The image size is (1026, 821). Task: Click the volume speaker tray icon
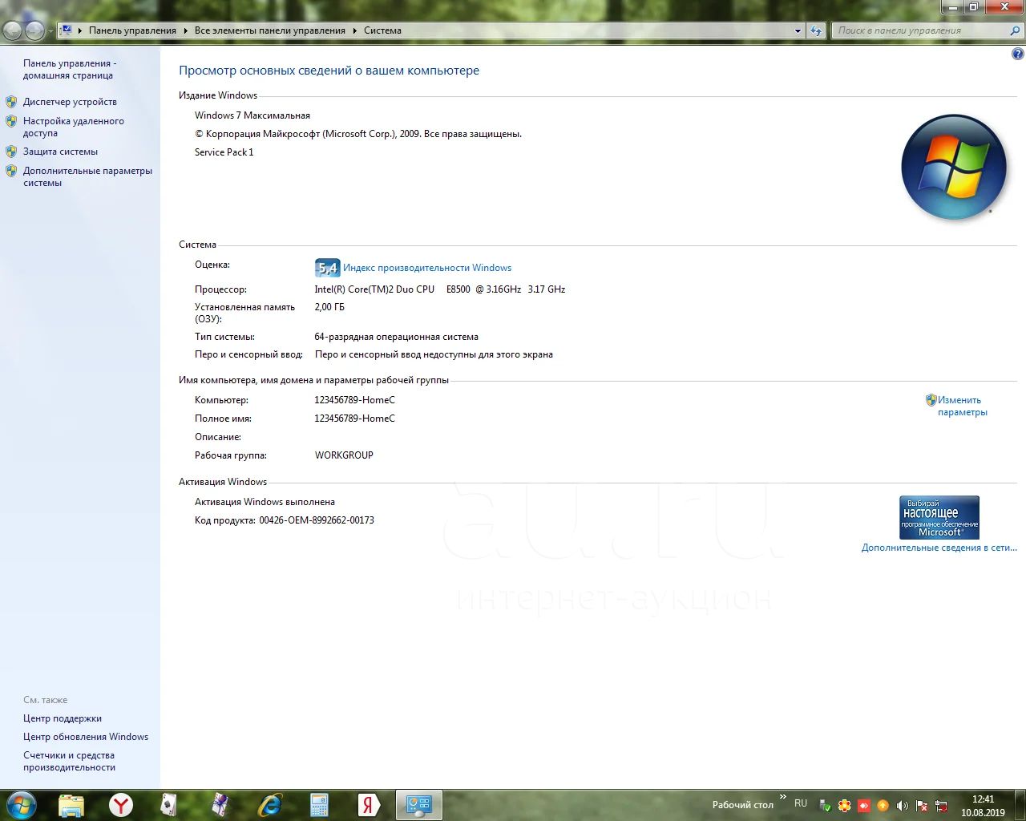(903, 806)
